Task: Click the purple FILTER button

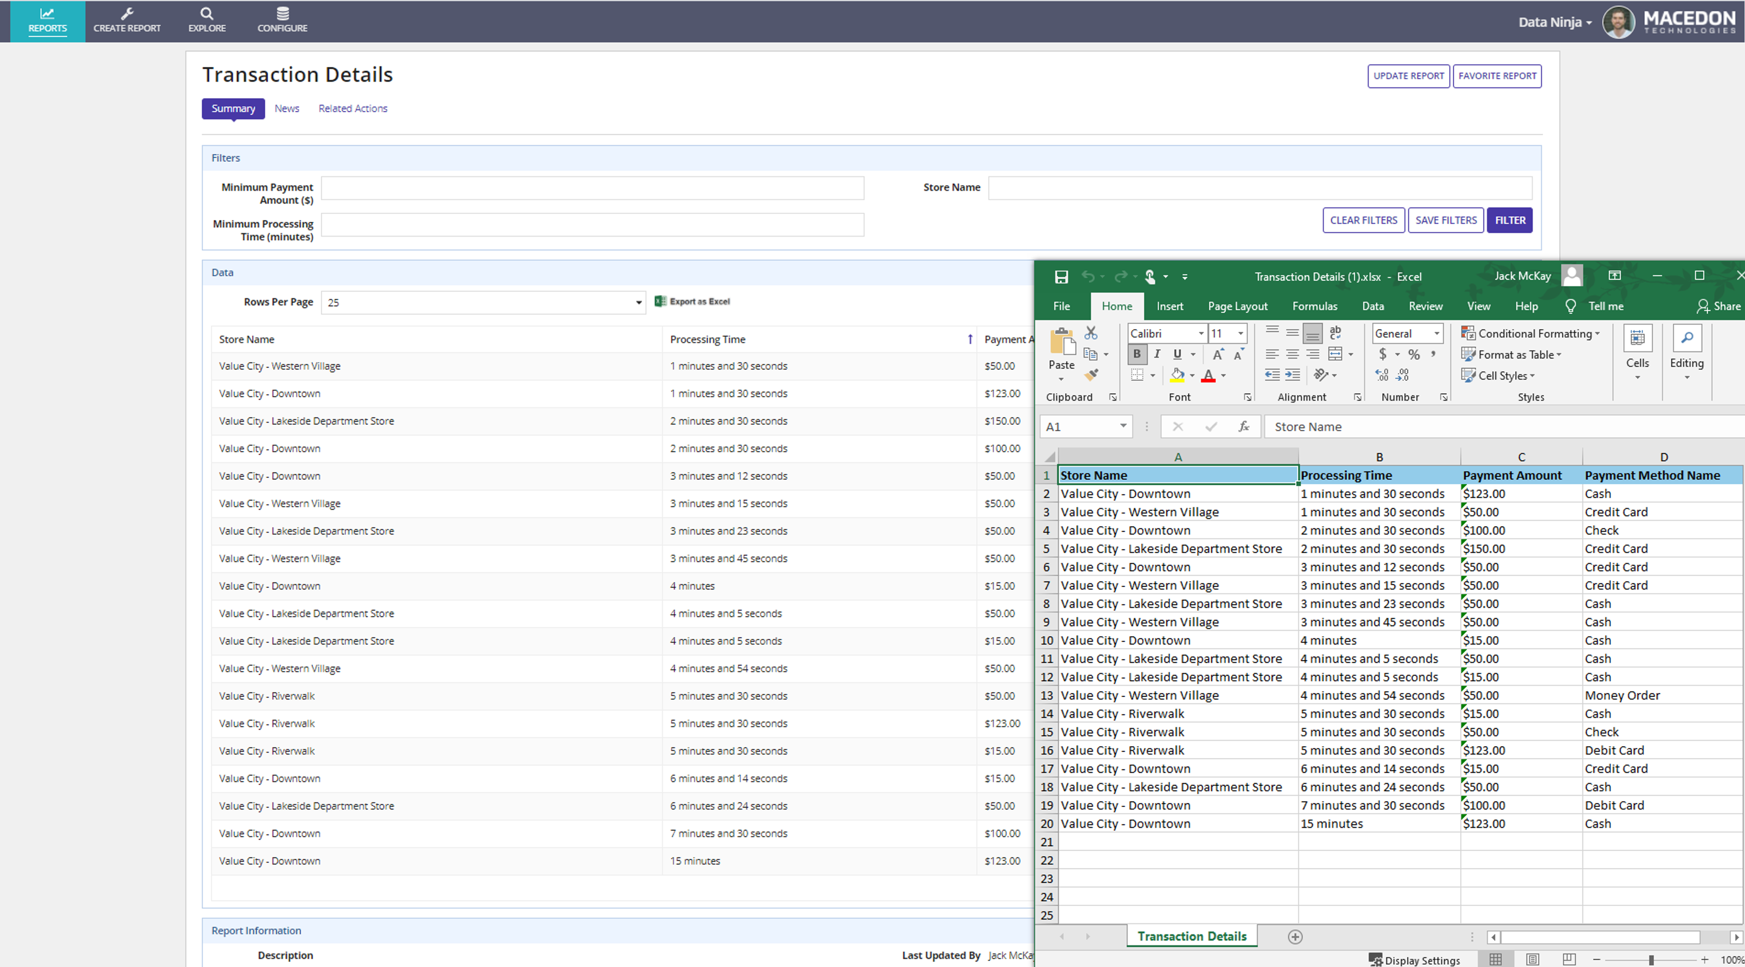Action: tap(1510, 220)
